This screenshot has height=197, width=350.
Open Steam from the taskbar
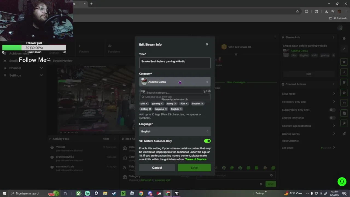point(114,193)
